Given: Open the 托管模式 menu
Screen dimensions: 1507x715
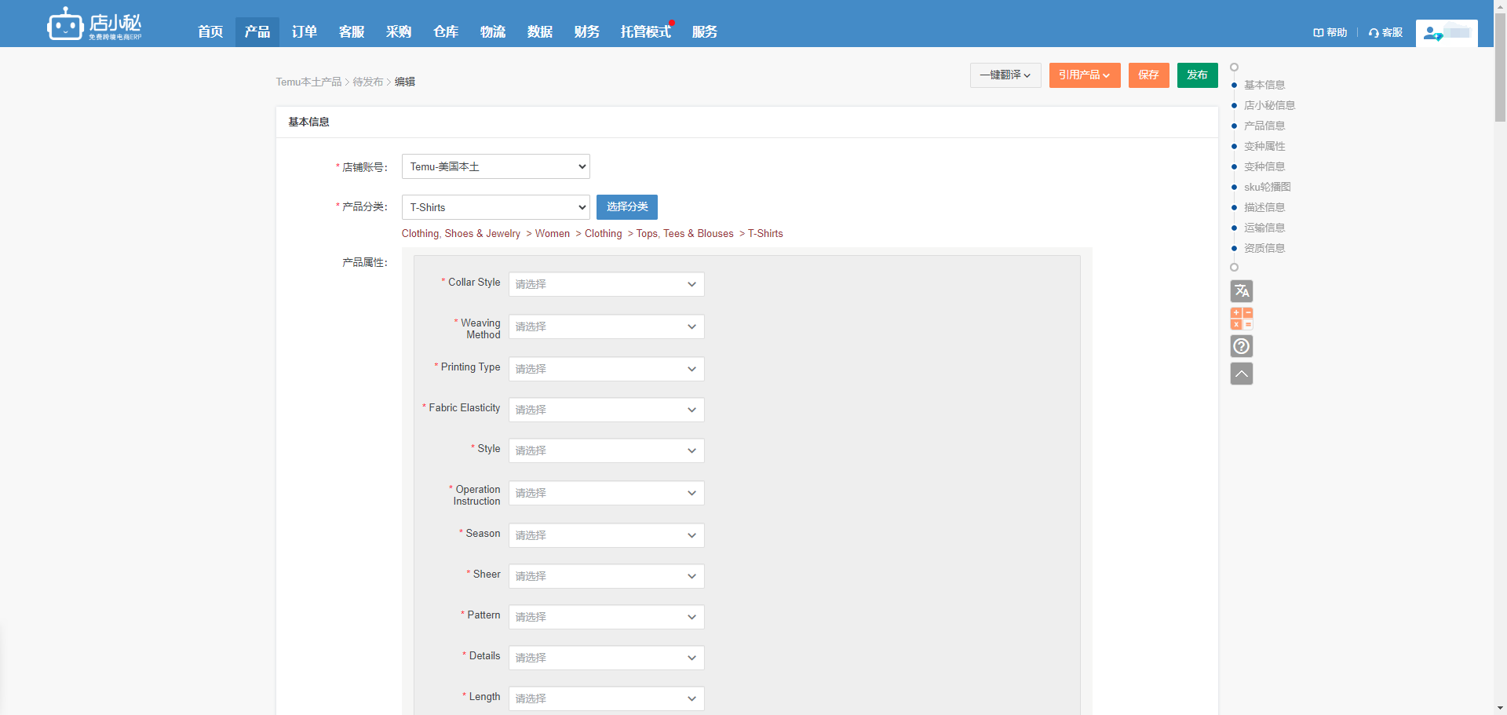Looking at the screenshot, I should [646, 31].
